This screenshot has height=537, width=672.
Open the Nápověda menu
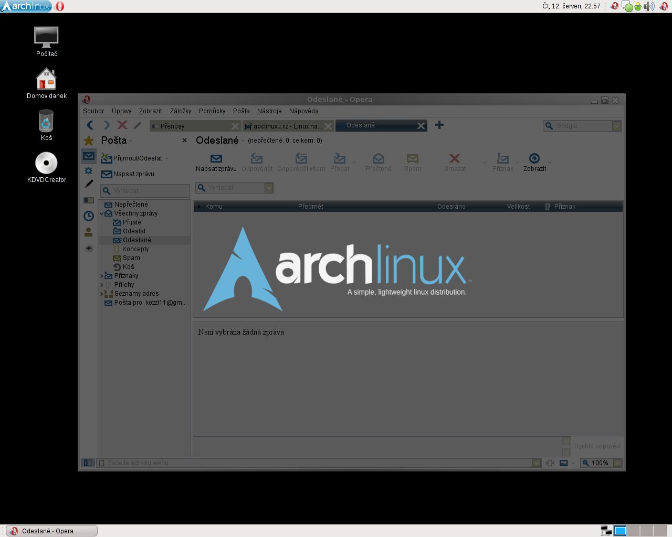pyautogui.click(x=304, y=111)
